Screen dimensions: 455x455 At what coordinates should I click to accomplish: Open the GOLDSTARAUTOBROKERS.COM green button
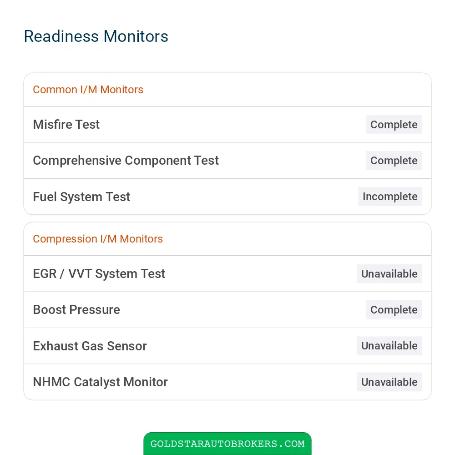coord(227,444)
